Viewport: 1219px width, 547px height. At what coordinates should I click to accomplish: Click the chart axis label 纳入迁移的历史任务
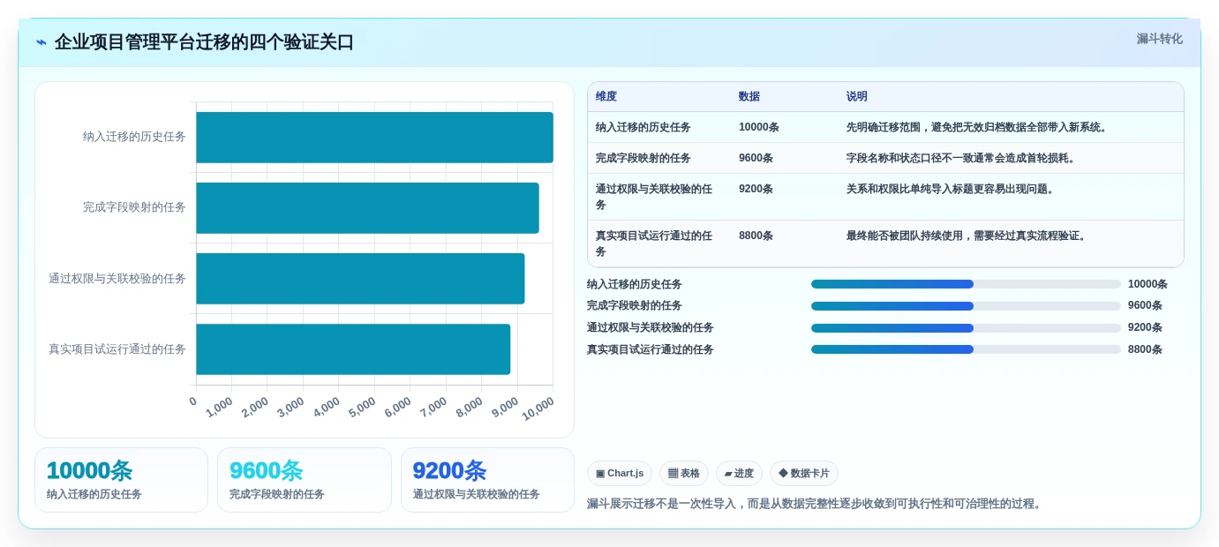pyautogui.click(x=134, y=137)
